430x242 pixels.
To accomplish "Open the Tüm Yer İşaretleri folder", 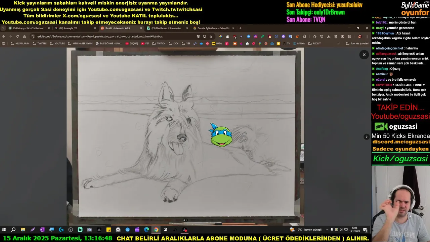I will pos(357,43).
